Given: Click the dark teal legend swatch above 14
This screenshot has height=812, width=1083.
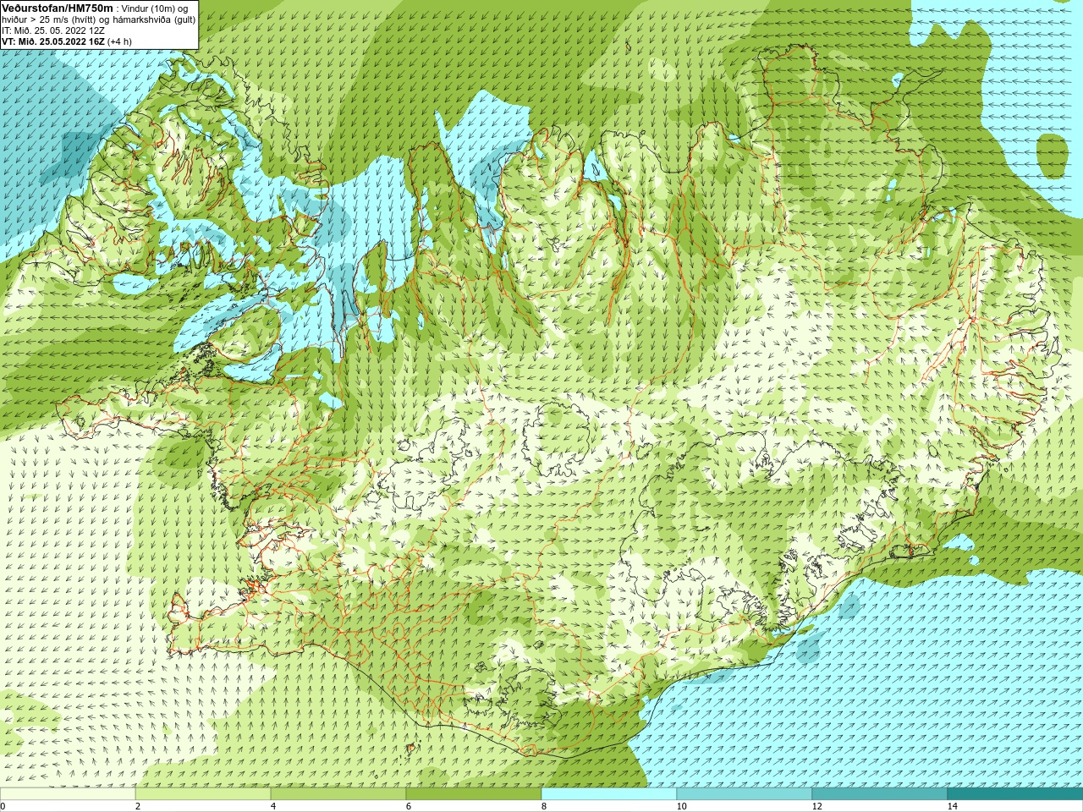Looking at the screenshot, I should 1015,794.
